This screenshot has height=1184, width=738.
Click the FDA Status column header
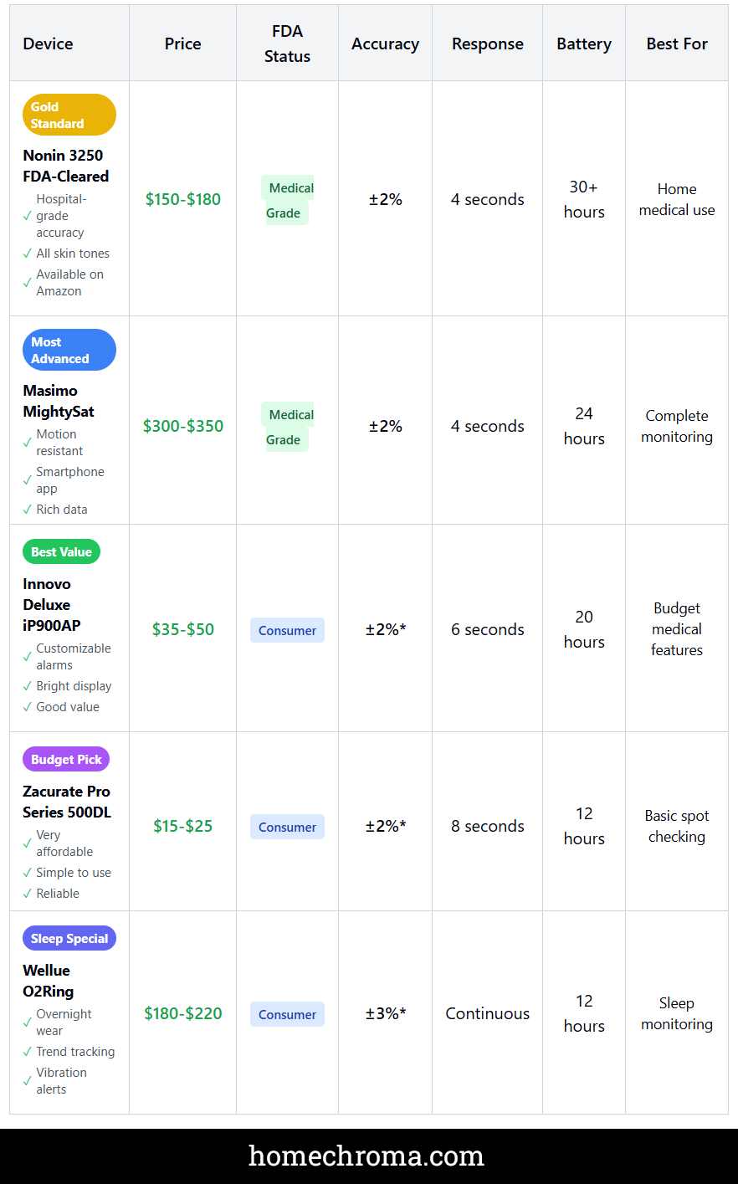(x=287, y=44)
